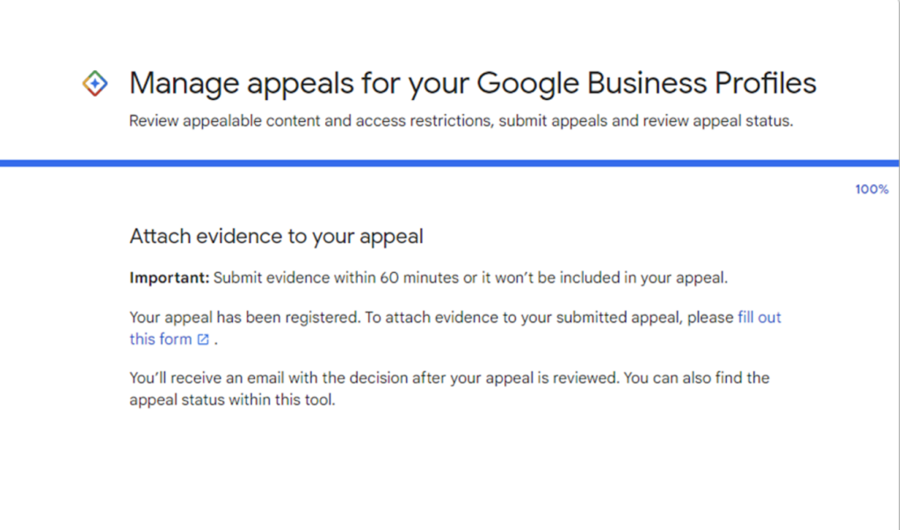Screen dimensions: 900x530
Task: Click the "this form" link text
Action: [x=160, y=340]
